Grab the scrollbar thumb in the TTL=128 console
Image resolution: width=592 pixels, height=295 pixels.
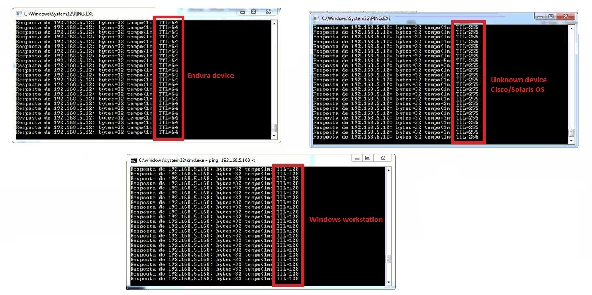[388, 259]
